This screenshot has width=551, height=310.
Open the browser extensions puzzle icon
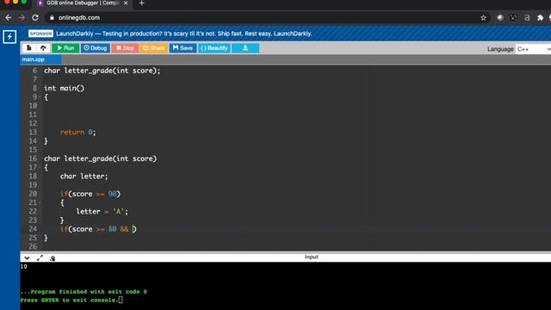point(540,17)
